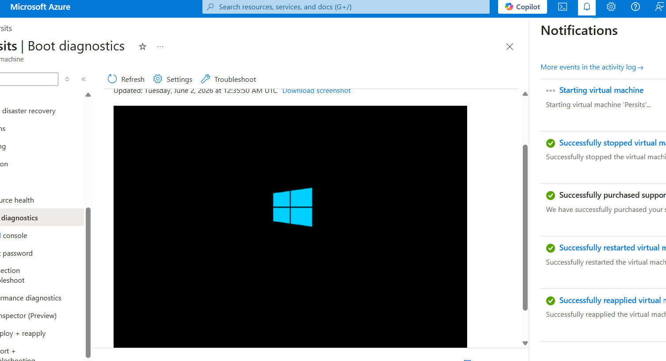Focus the search resources box

click(x=346, y=7)
